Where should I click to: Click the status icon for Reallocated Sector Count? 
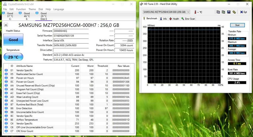[6, 74]
